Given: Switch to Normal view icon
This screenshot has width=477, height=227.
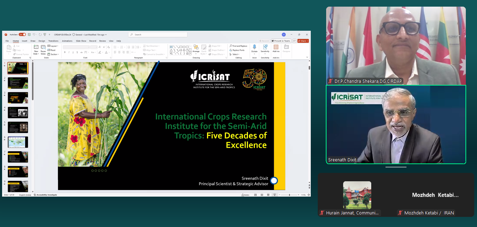Looking at the screenshot, I should tap(255, 195).
